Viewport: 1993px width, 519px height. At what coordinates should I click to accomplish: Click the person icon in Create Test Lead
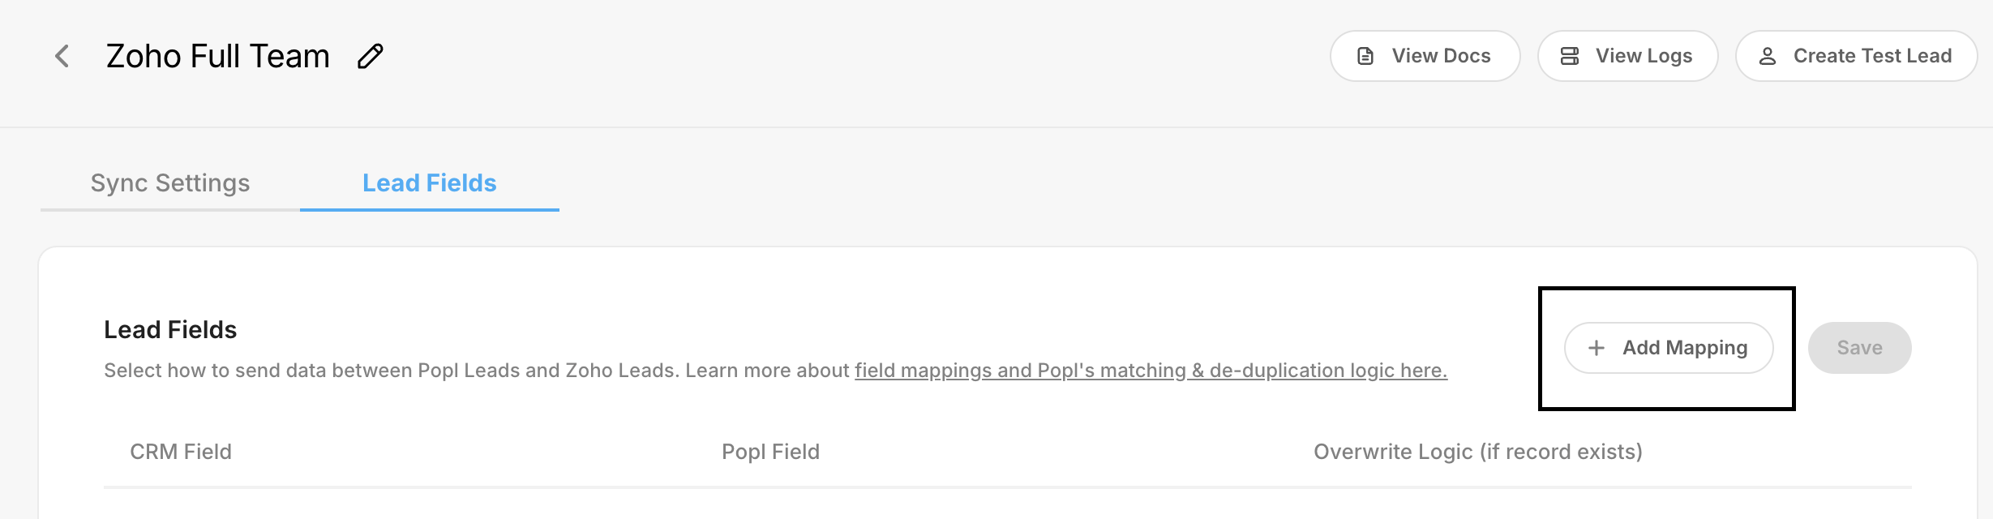(1768, 56)
